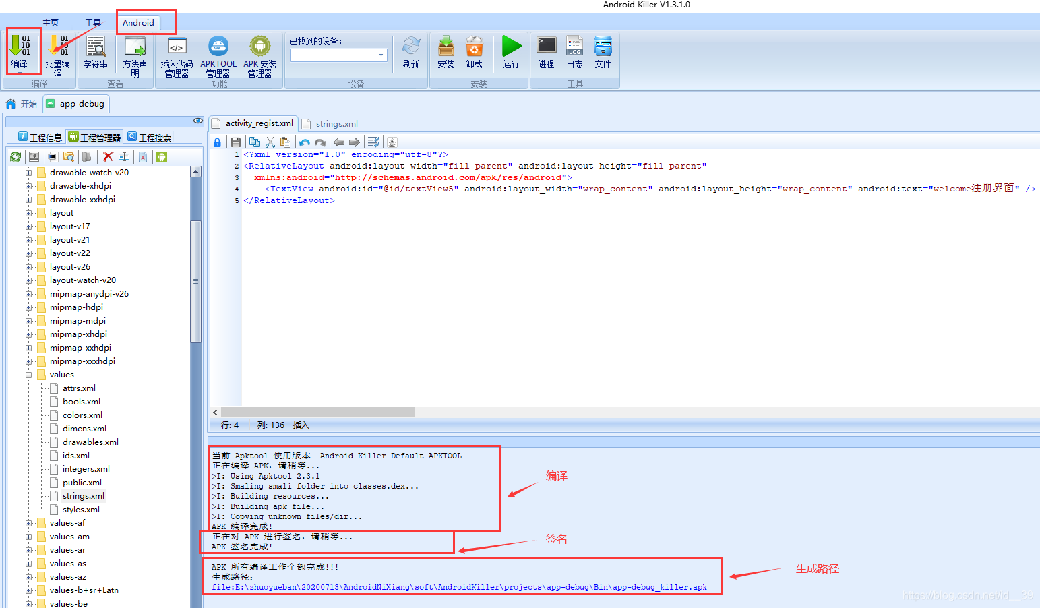Expand the mipmap-hdpi folder node
The image size is (1040, 608).
click(x=29, y=307)
